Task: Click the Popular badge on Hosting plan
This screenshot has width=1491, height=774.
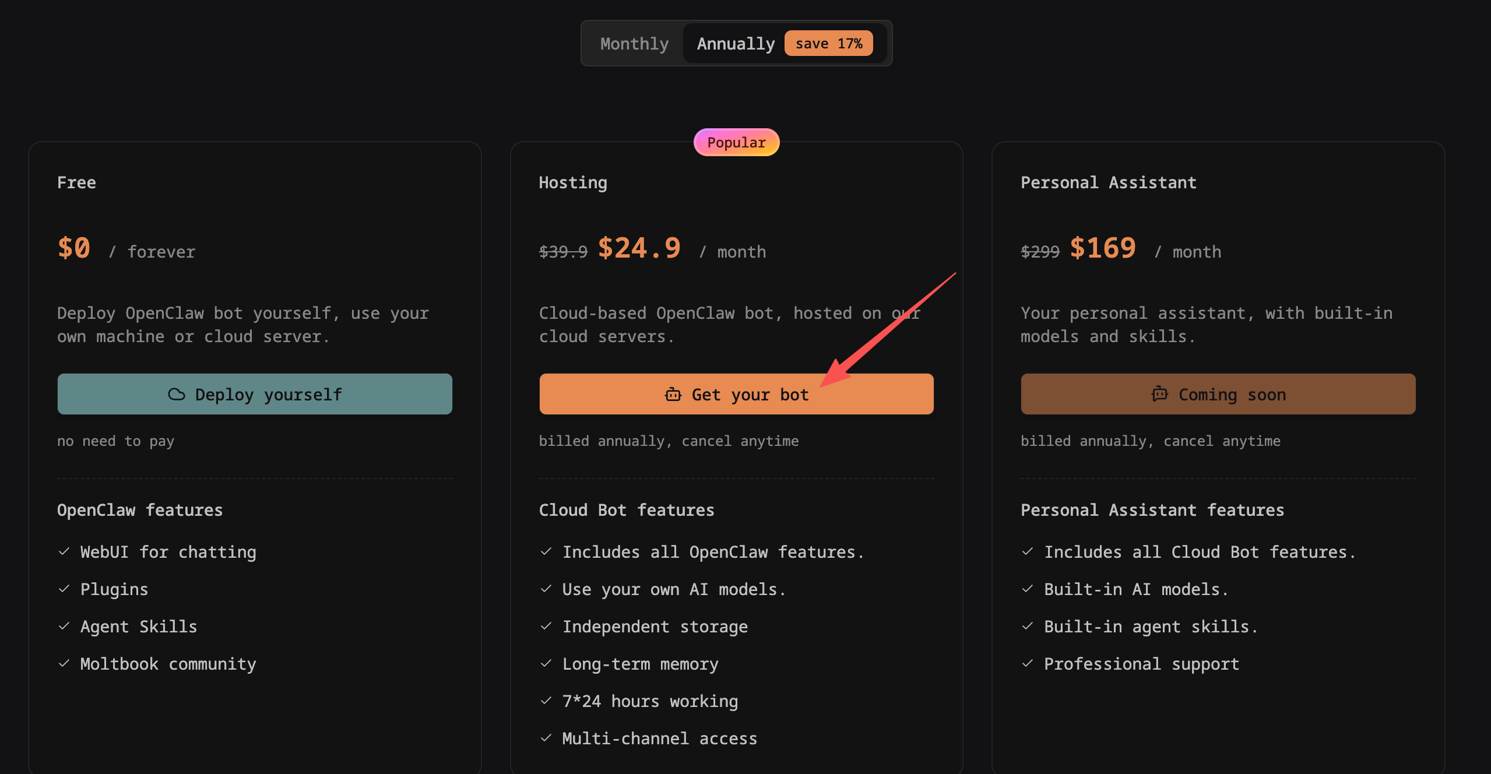Action: [x=736, y=143]
